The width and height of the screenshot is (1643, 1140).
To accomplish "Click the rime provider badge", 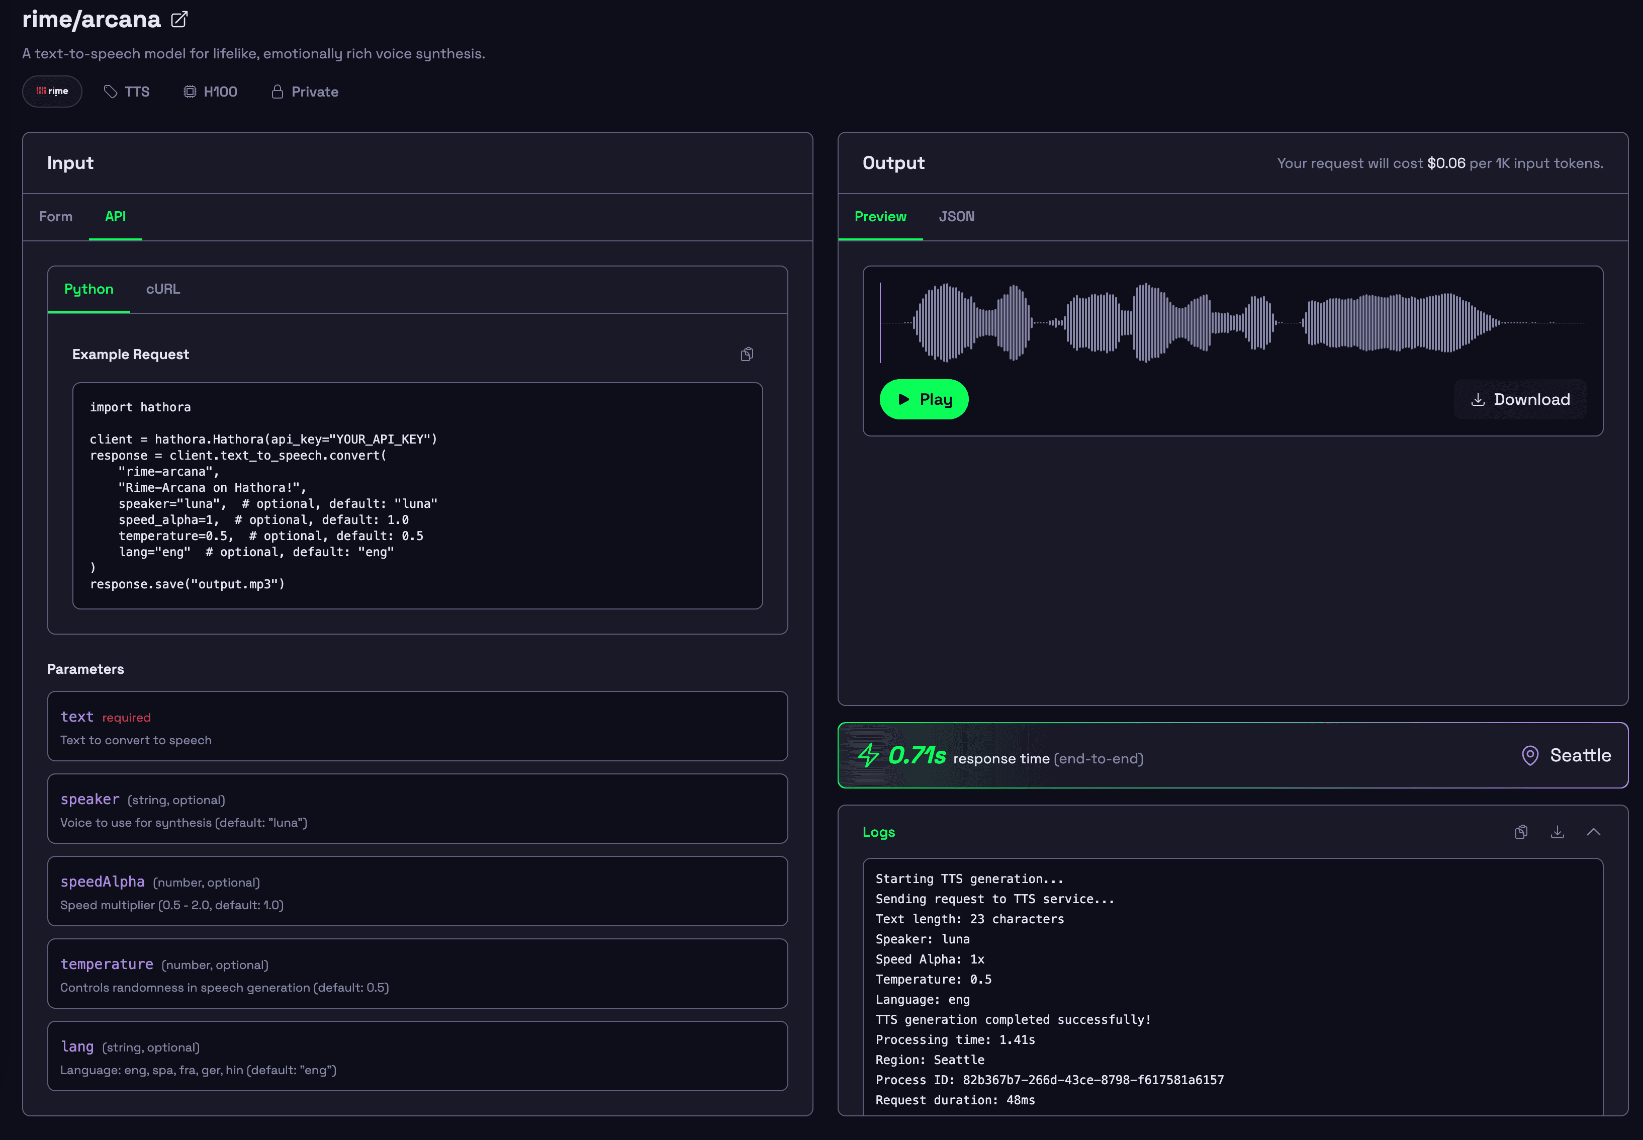I will click(52, 92).
